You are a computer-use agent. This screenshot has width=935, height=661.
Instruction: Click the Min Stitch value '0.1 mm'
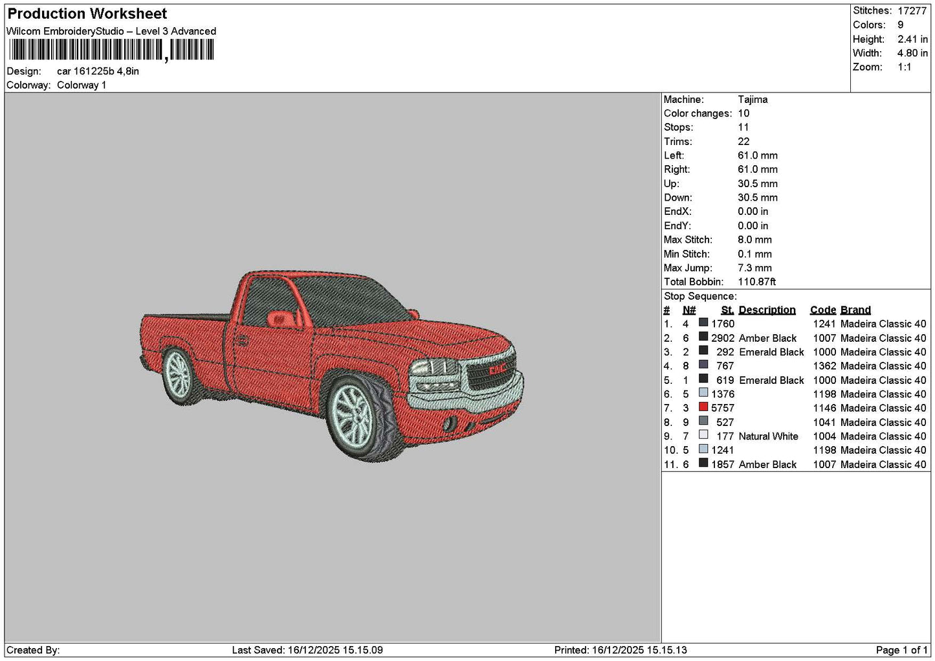pyautogui.click(x=754, y=254)
